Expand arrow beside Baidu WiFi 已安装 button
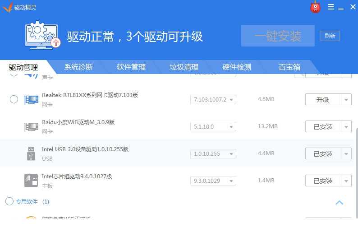 (x=346, y=127)
